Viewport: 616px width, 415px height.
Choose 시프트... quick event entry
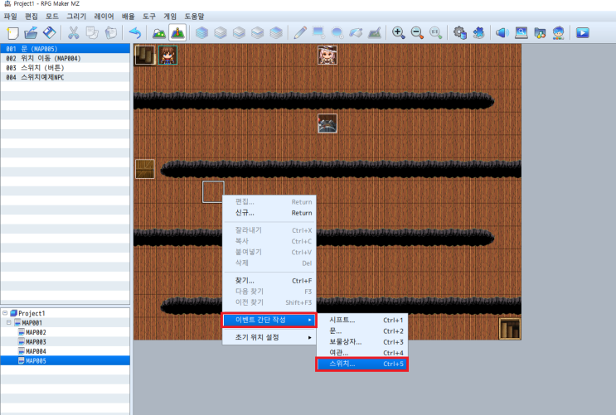(x=362, y=320)
